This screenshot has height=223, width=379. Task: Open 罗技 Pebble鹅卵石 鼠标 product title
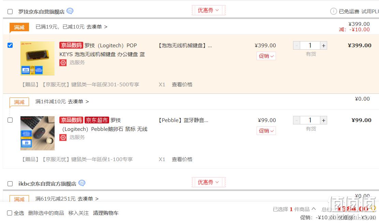[x=103, y=124]
